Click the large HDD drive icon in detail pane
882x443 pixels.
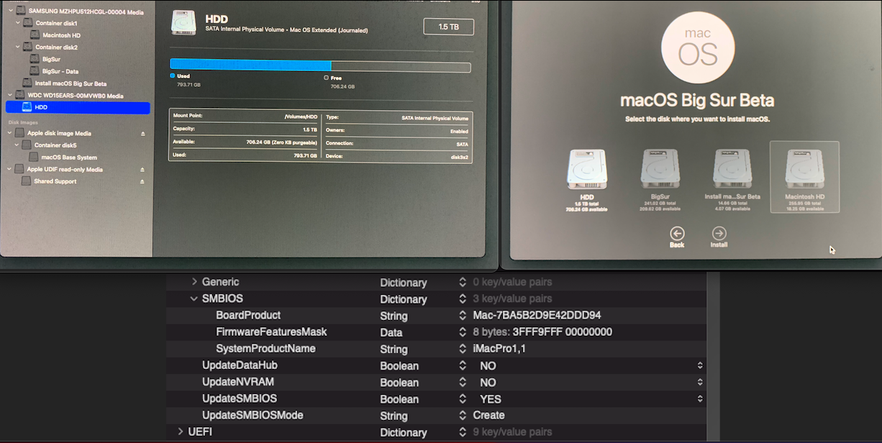(183, 23)
